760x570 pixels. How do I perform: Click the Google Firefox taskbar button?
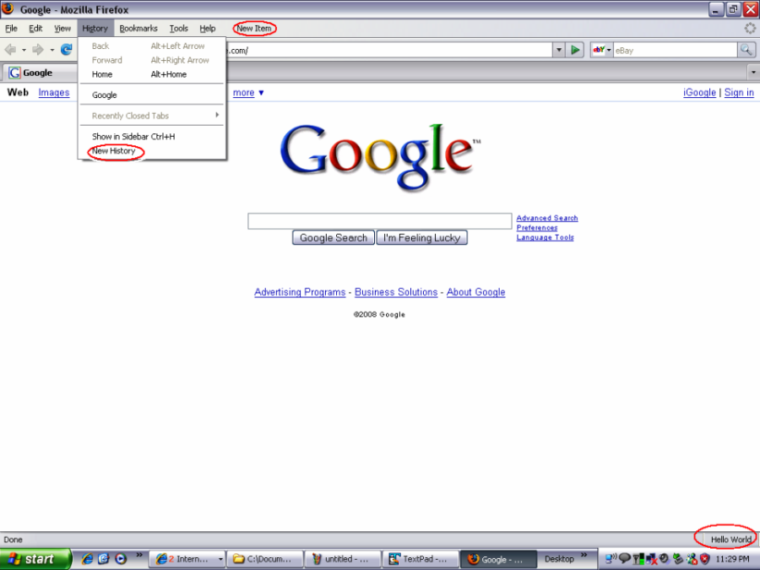click(x=498, y=559)
